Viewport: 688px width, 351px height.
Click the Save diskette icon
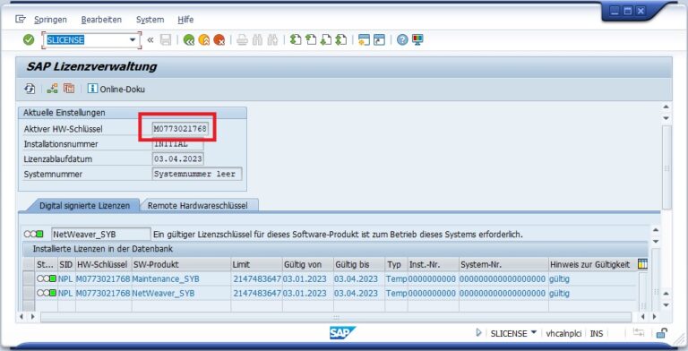[166, 40]
